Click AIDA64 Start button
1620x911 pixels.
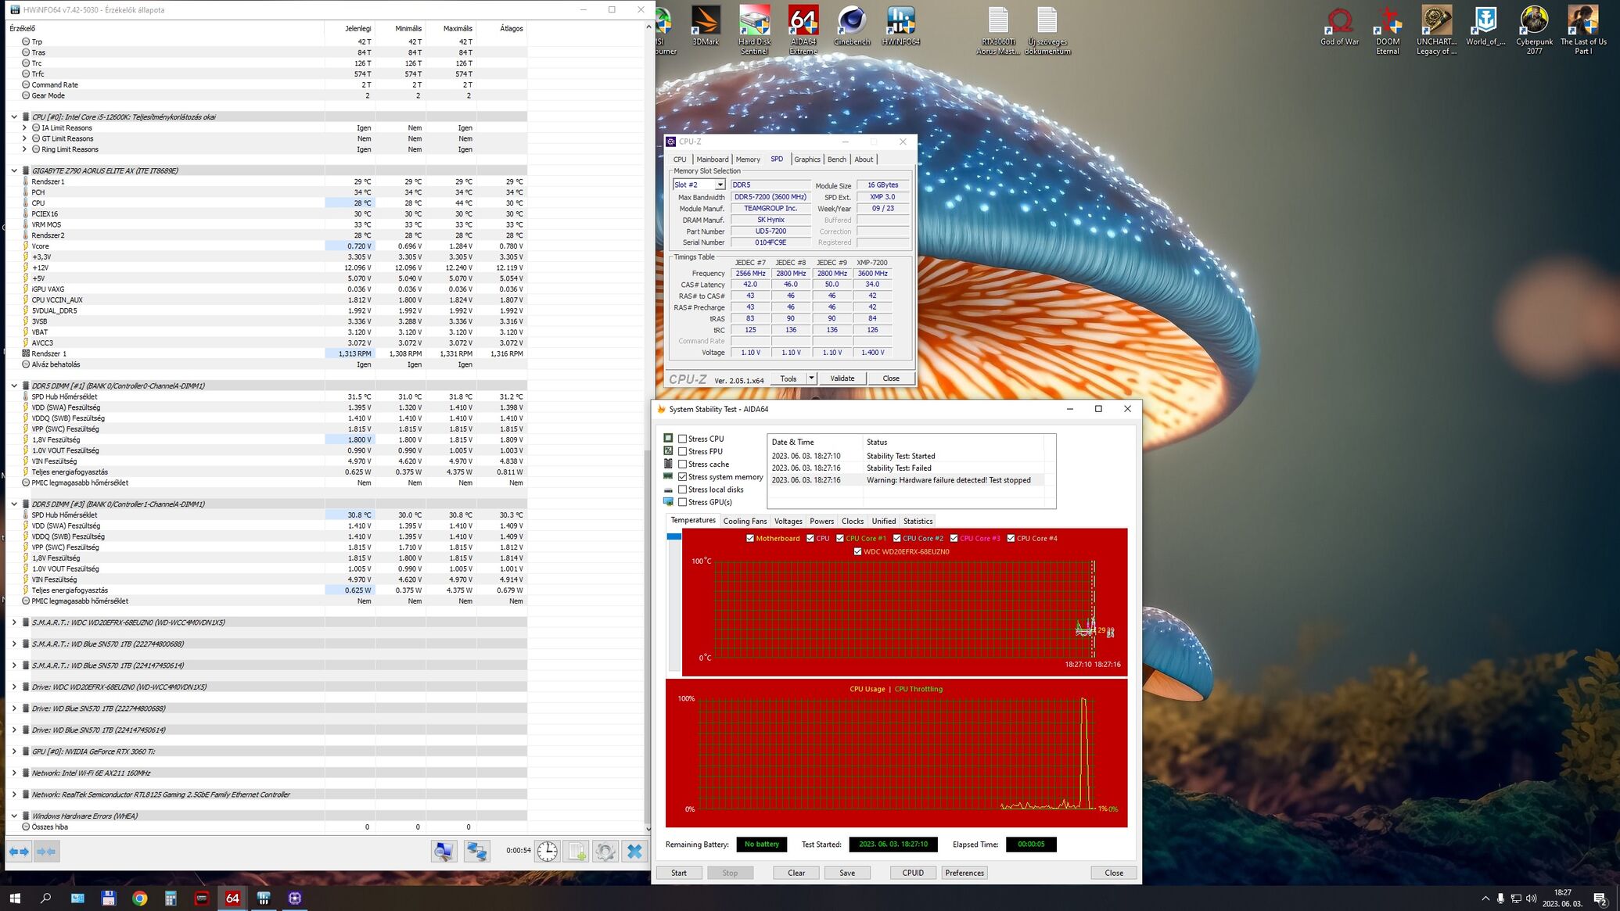[x=678, y=873]
